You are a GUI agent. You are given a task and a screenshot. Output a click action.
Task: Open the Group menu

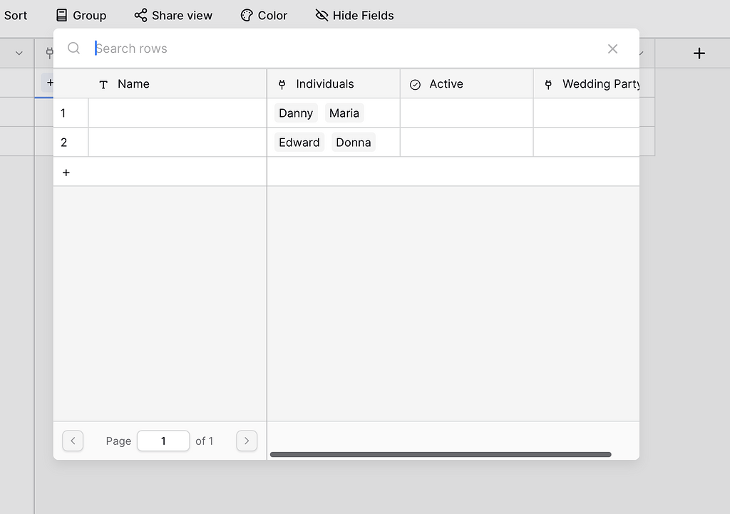(80, 15)
